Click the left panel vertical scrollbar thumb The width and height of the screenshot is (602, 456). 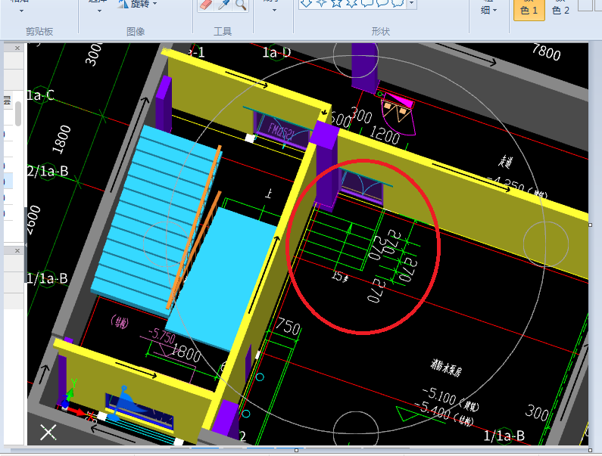pyautogui.click(x=18, y=113)
